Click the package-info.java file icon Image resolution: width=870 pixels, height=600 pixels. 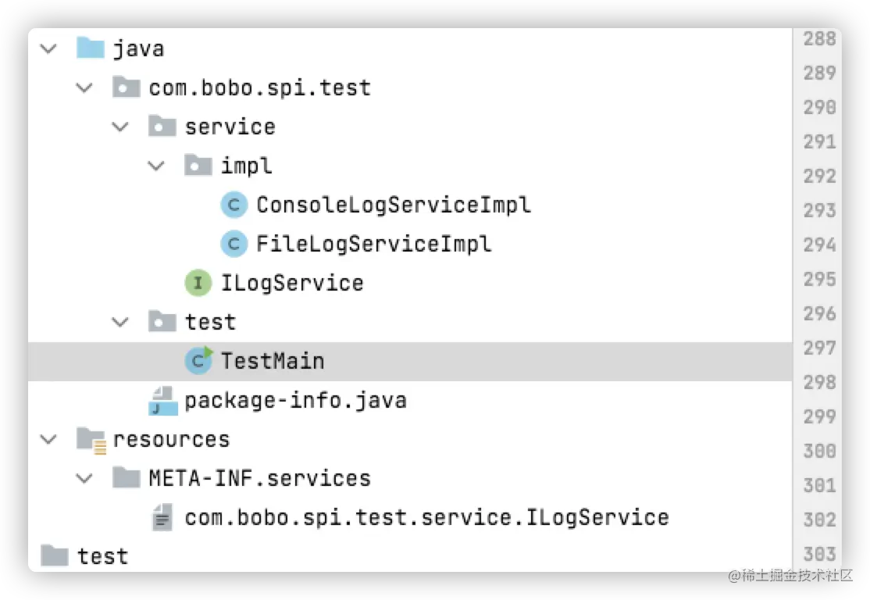[x=163, y=400]
